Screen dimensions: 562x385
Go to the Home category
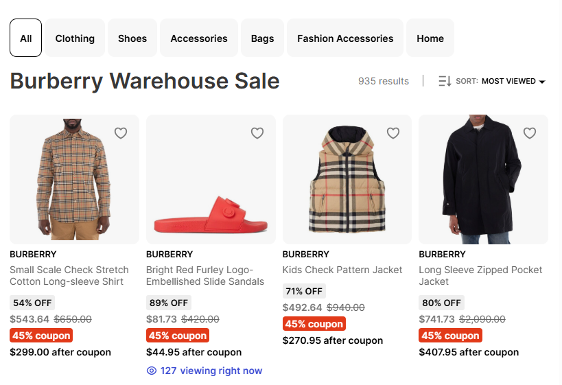tap(430, 38)
